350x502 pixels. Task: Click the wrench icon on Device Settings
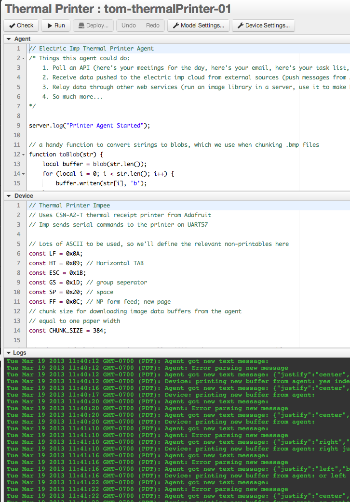[240, 26]
